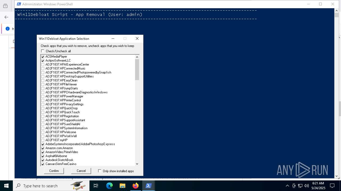341x191 pixels.
Task: Open Windows Start menu
Action: (6, 186)
